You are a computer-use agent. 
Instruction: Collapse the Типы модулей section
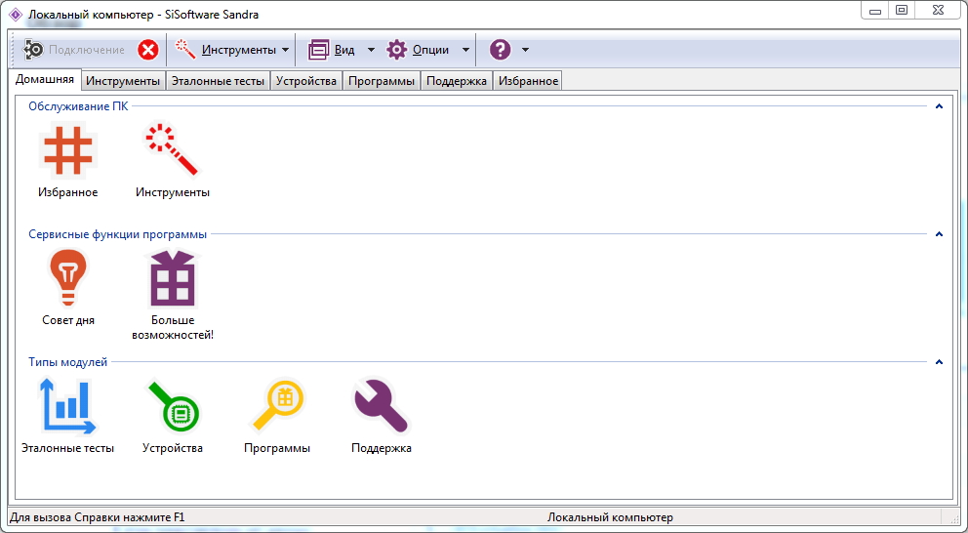pos(939,362)
